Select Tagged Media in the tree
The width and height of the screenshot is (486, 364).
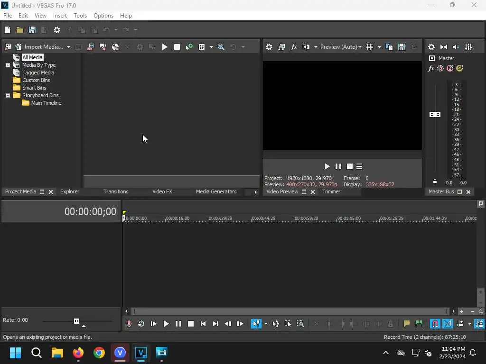(38, 73)
